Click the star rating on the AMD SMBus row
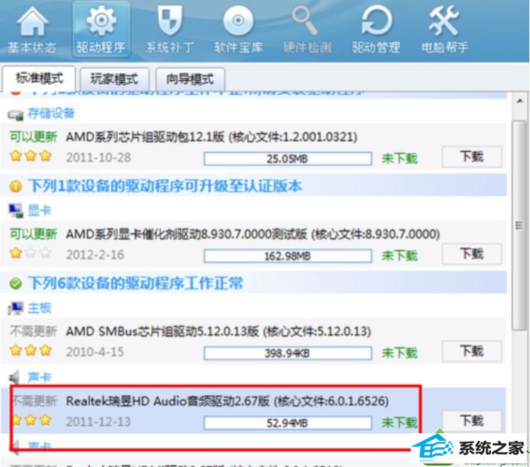The image size is (530, 467). 30,351
